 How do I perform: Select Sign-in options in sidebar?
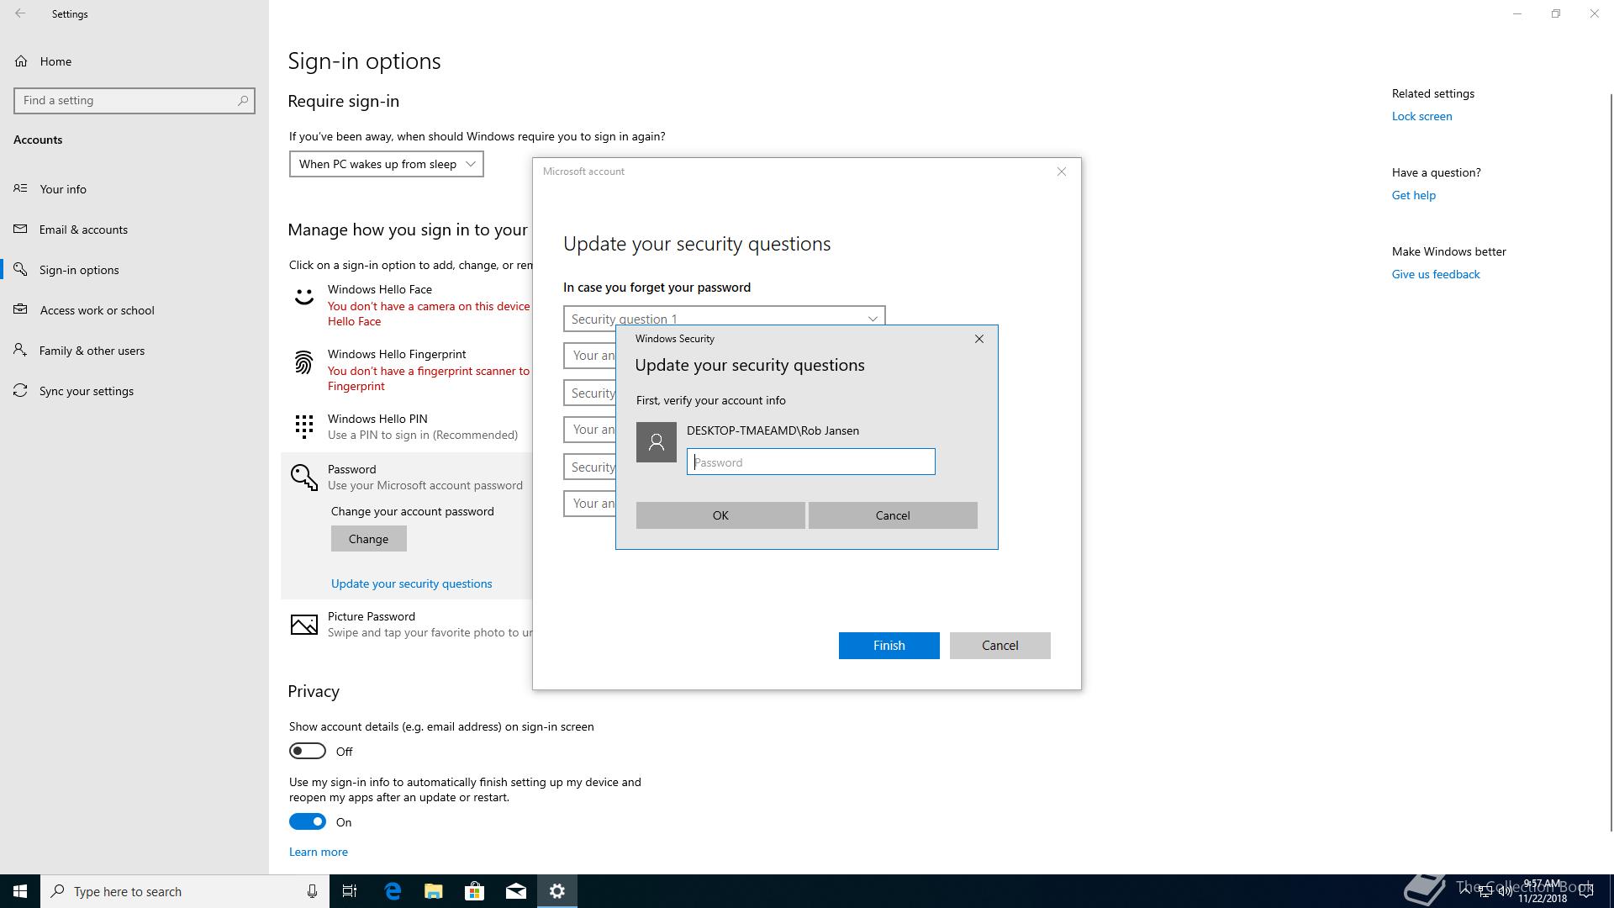(x=79, y=270)
